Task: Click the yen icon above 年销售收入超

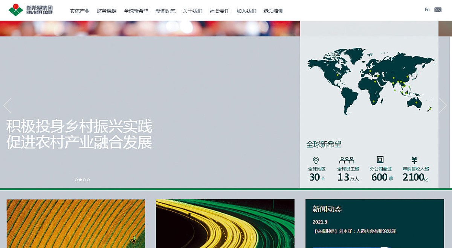Action: pos(414,160)
